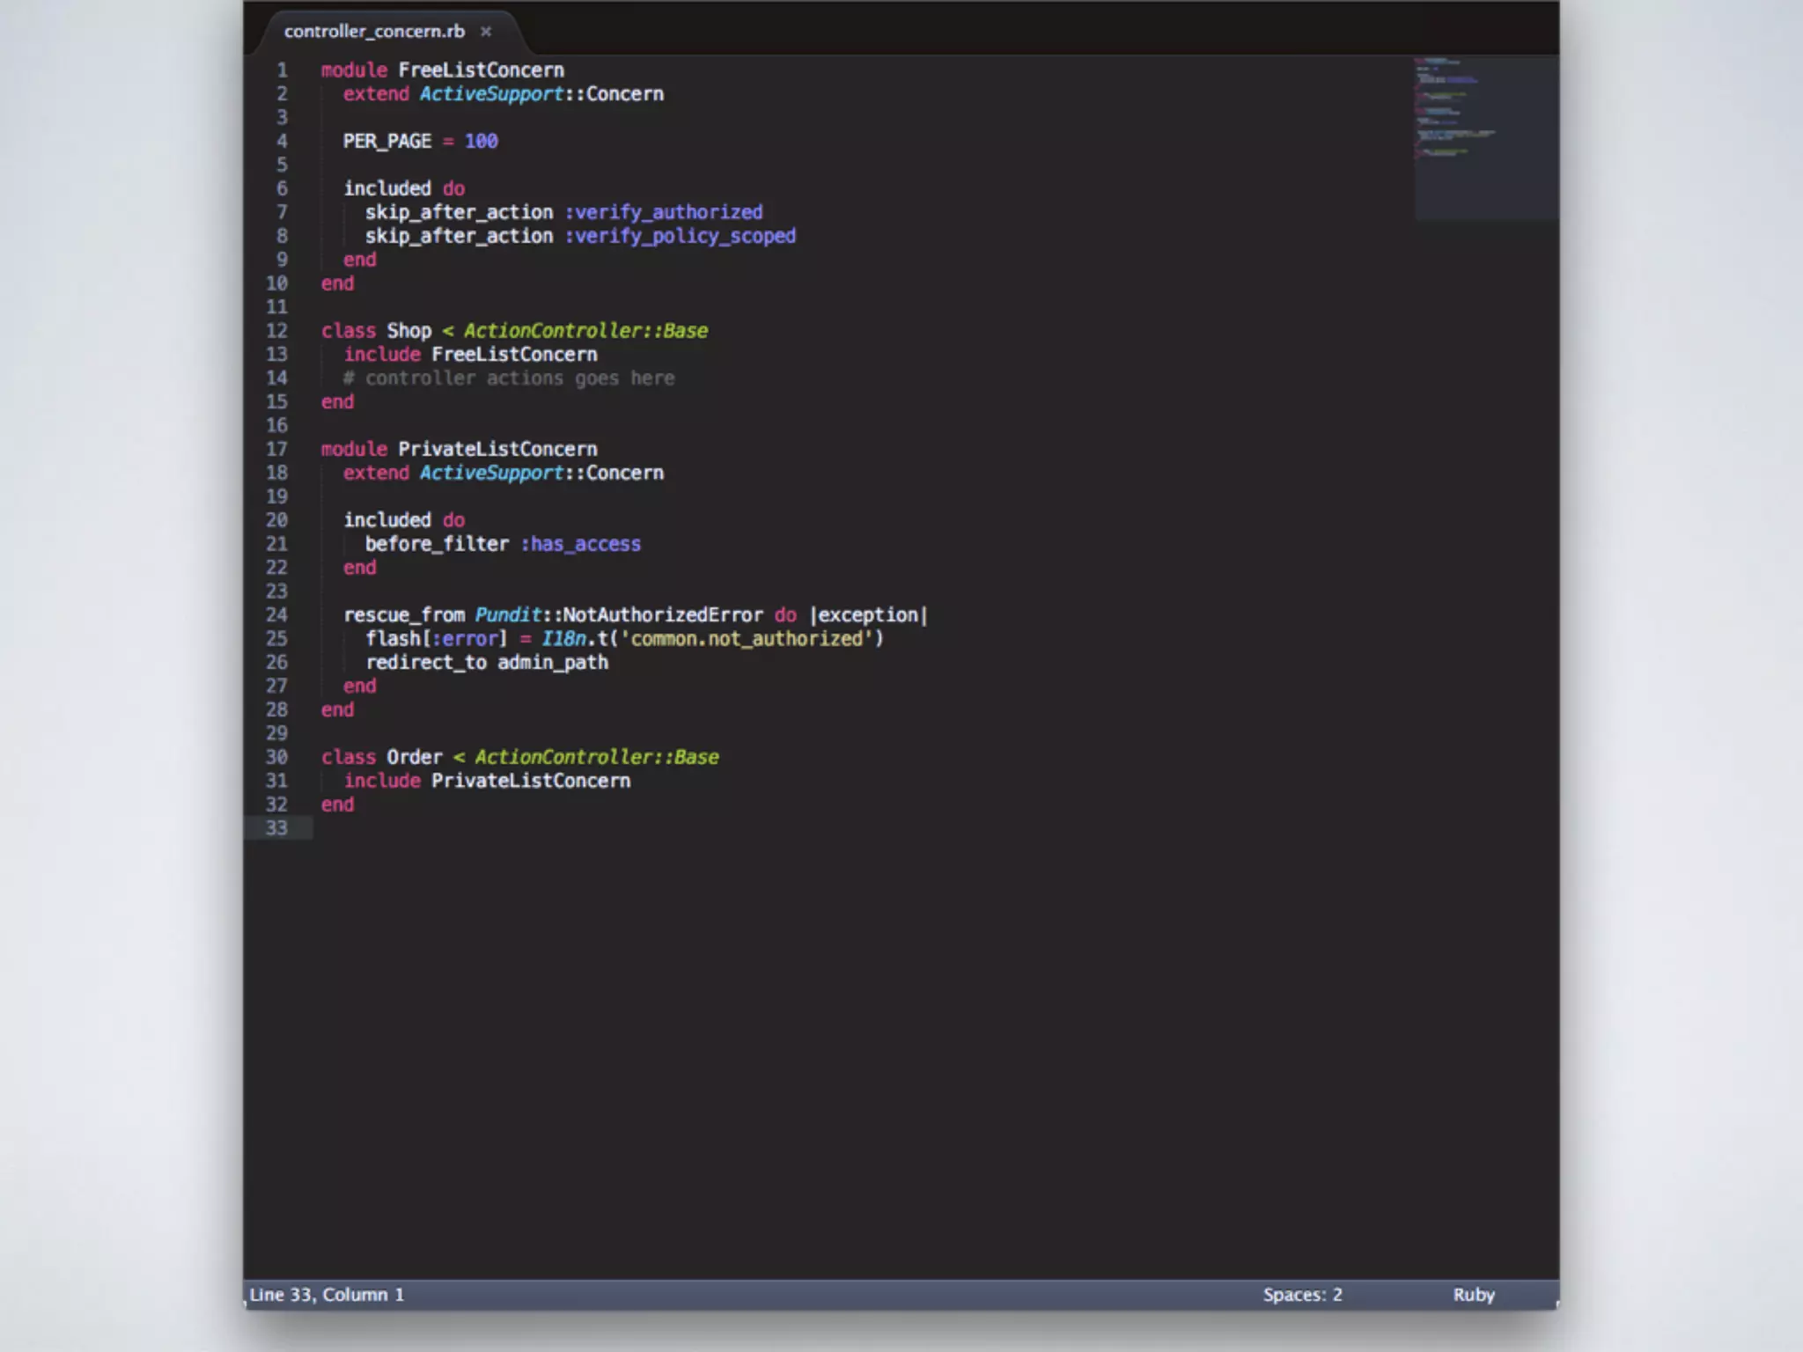Place cursor on the PER_PAGE constant
Viewport: 1803px width, 1352px height.
[x=386, y=142]
